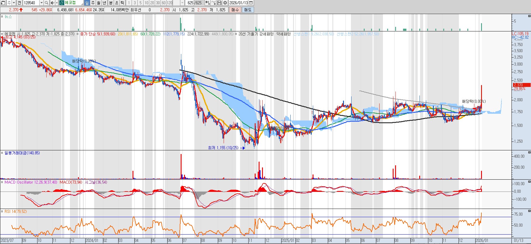531x244 pixels.
Task: Click MACD panel corner toggle icon
Action: point(529,181)
